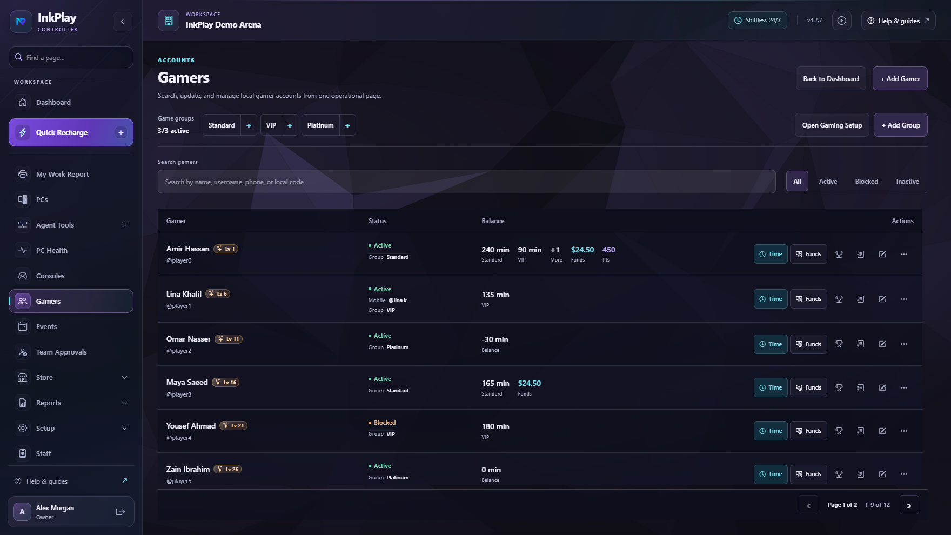Open Team Approvals page
This screenshot has height=535, width=951.
pos(71,352)
